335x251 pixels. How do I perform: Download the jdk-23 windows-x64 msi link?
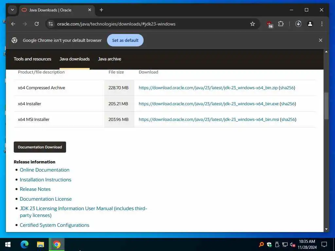(x=209, y=120)
